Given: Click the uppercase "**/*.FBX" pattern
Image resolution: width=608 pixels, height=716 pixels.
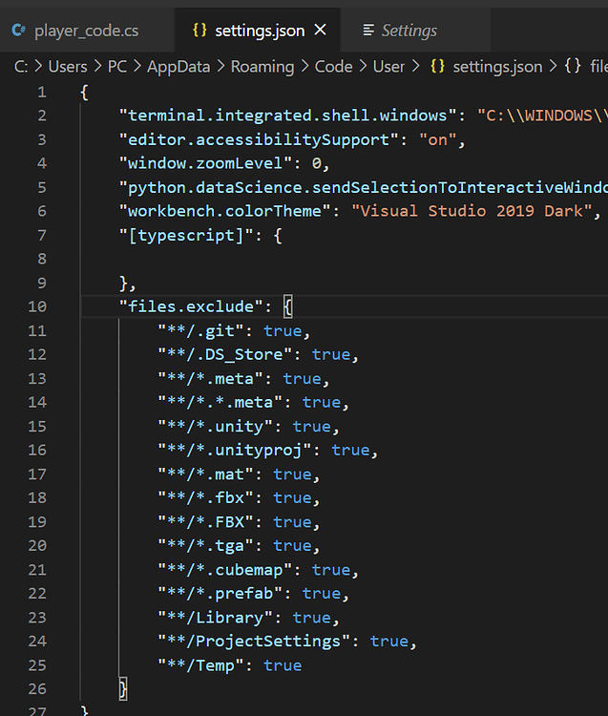Looking at the screenshot, I should click(x=205, y=522).
